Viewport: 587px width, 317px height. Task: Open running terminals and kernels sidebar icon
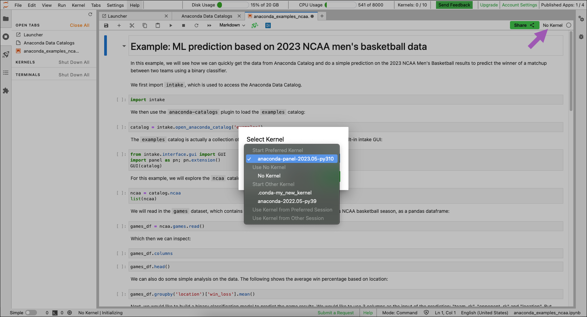point(6,37)
